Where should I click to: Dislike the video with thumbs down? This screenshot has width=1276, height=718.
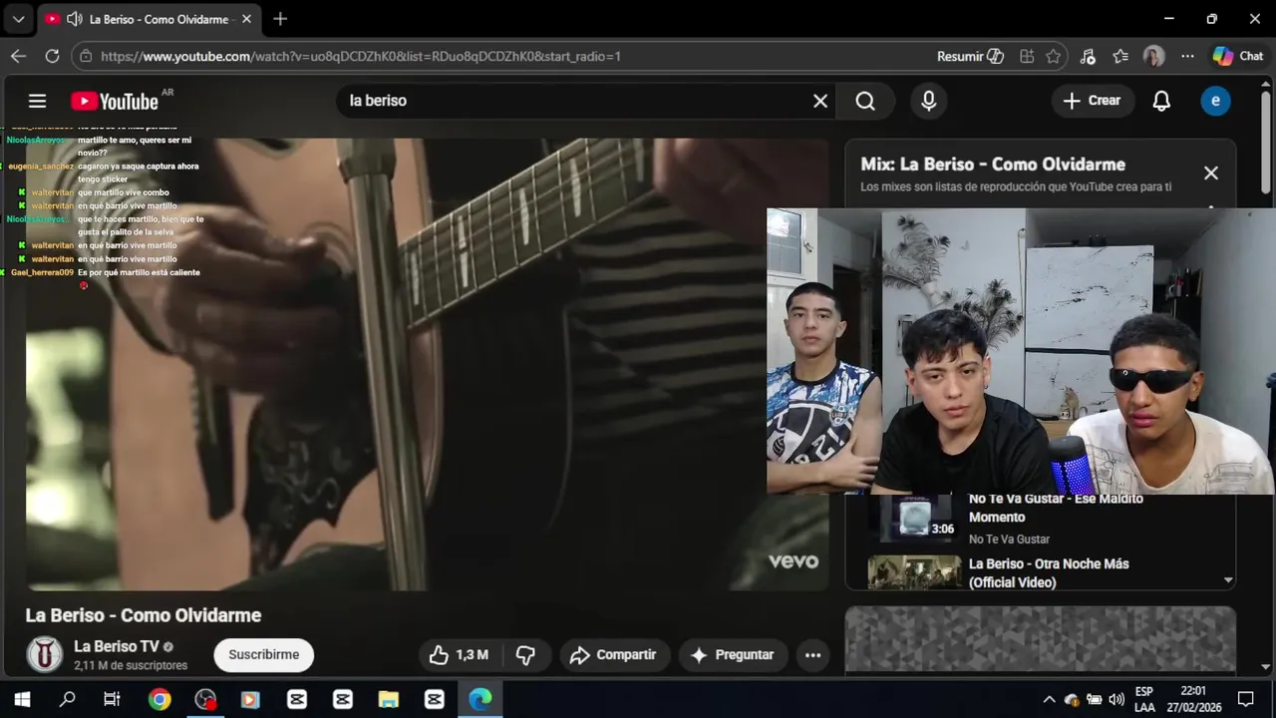coord(525,655)
